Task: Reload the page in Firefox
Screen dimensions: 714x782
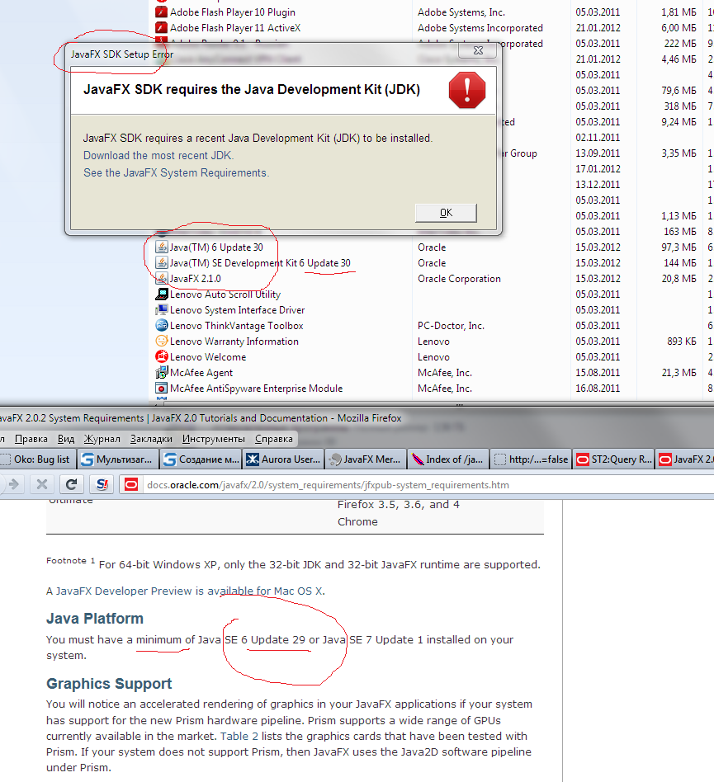Action: 72,484
